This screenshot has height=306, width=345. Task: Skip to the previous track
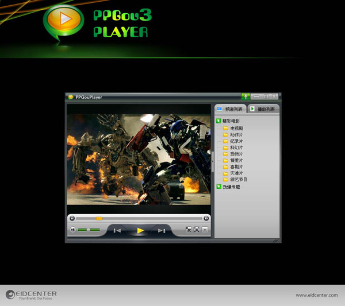pos(117,230)
